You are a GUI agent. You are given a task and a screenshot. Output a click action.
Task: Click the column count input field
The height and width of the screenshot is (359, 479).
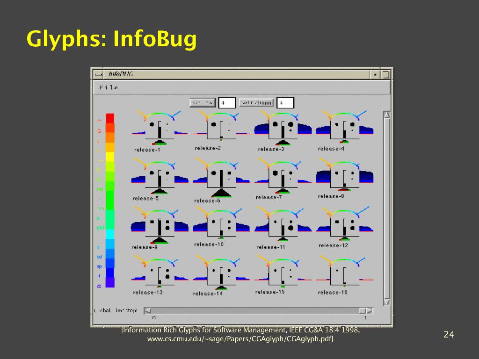[x=285, y=103]
